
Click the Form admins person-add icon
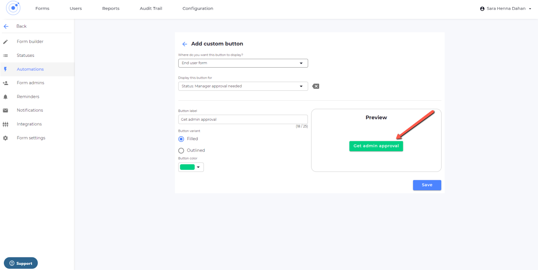coord(5,83)
